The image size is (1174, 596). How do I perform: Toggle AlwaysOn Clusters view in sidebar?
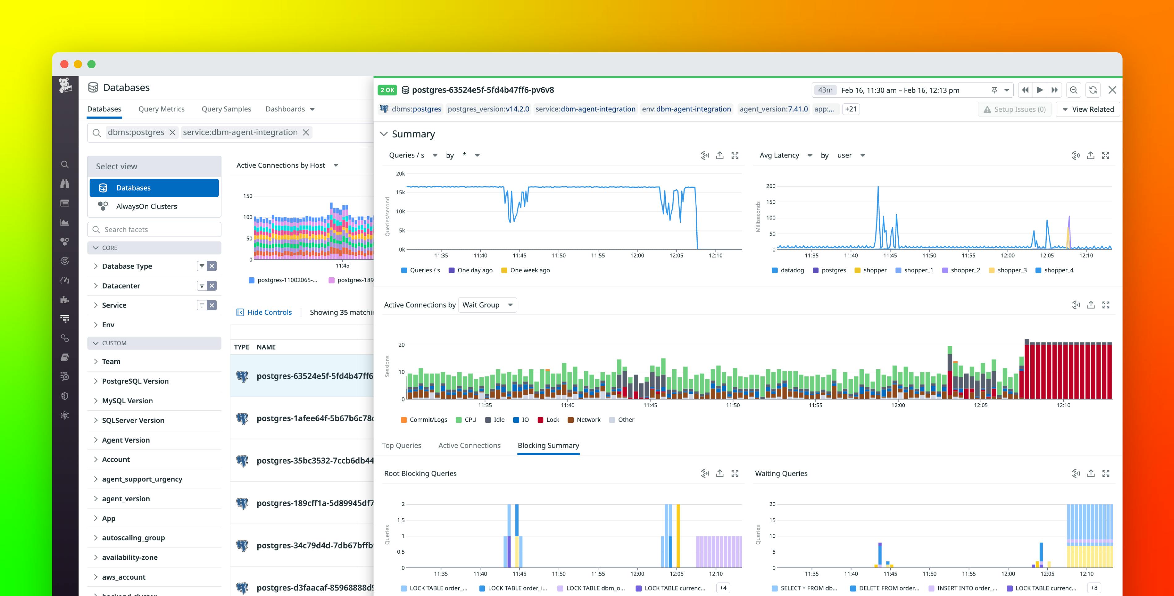click(x=147, y=206)
